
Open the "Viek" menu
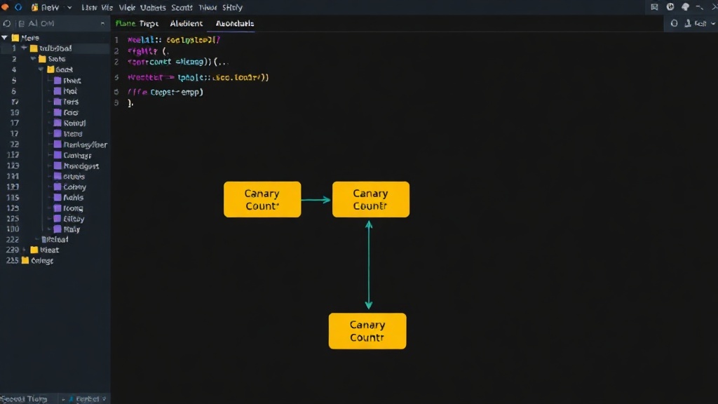tap(127, 7)
